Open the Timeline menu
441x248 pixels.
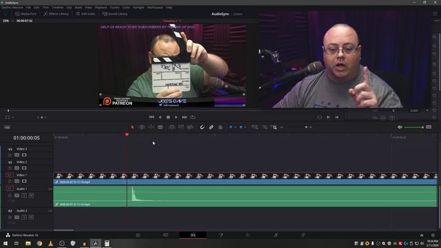[57, 8]
